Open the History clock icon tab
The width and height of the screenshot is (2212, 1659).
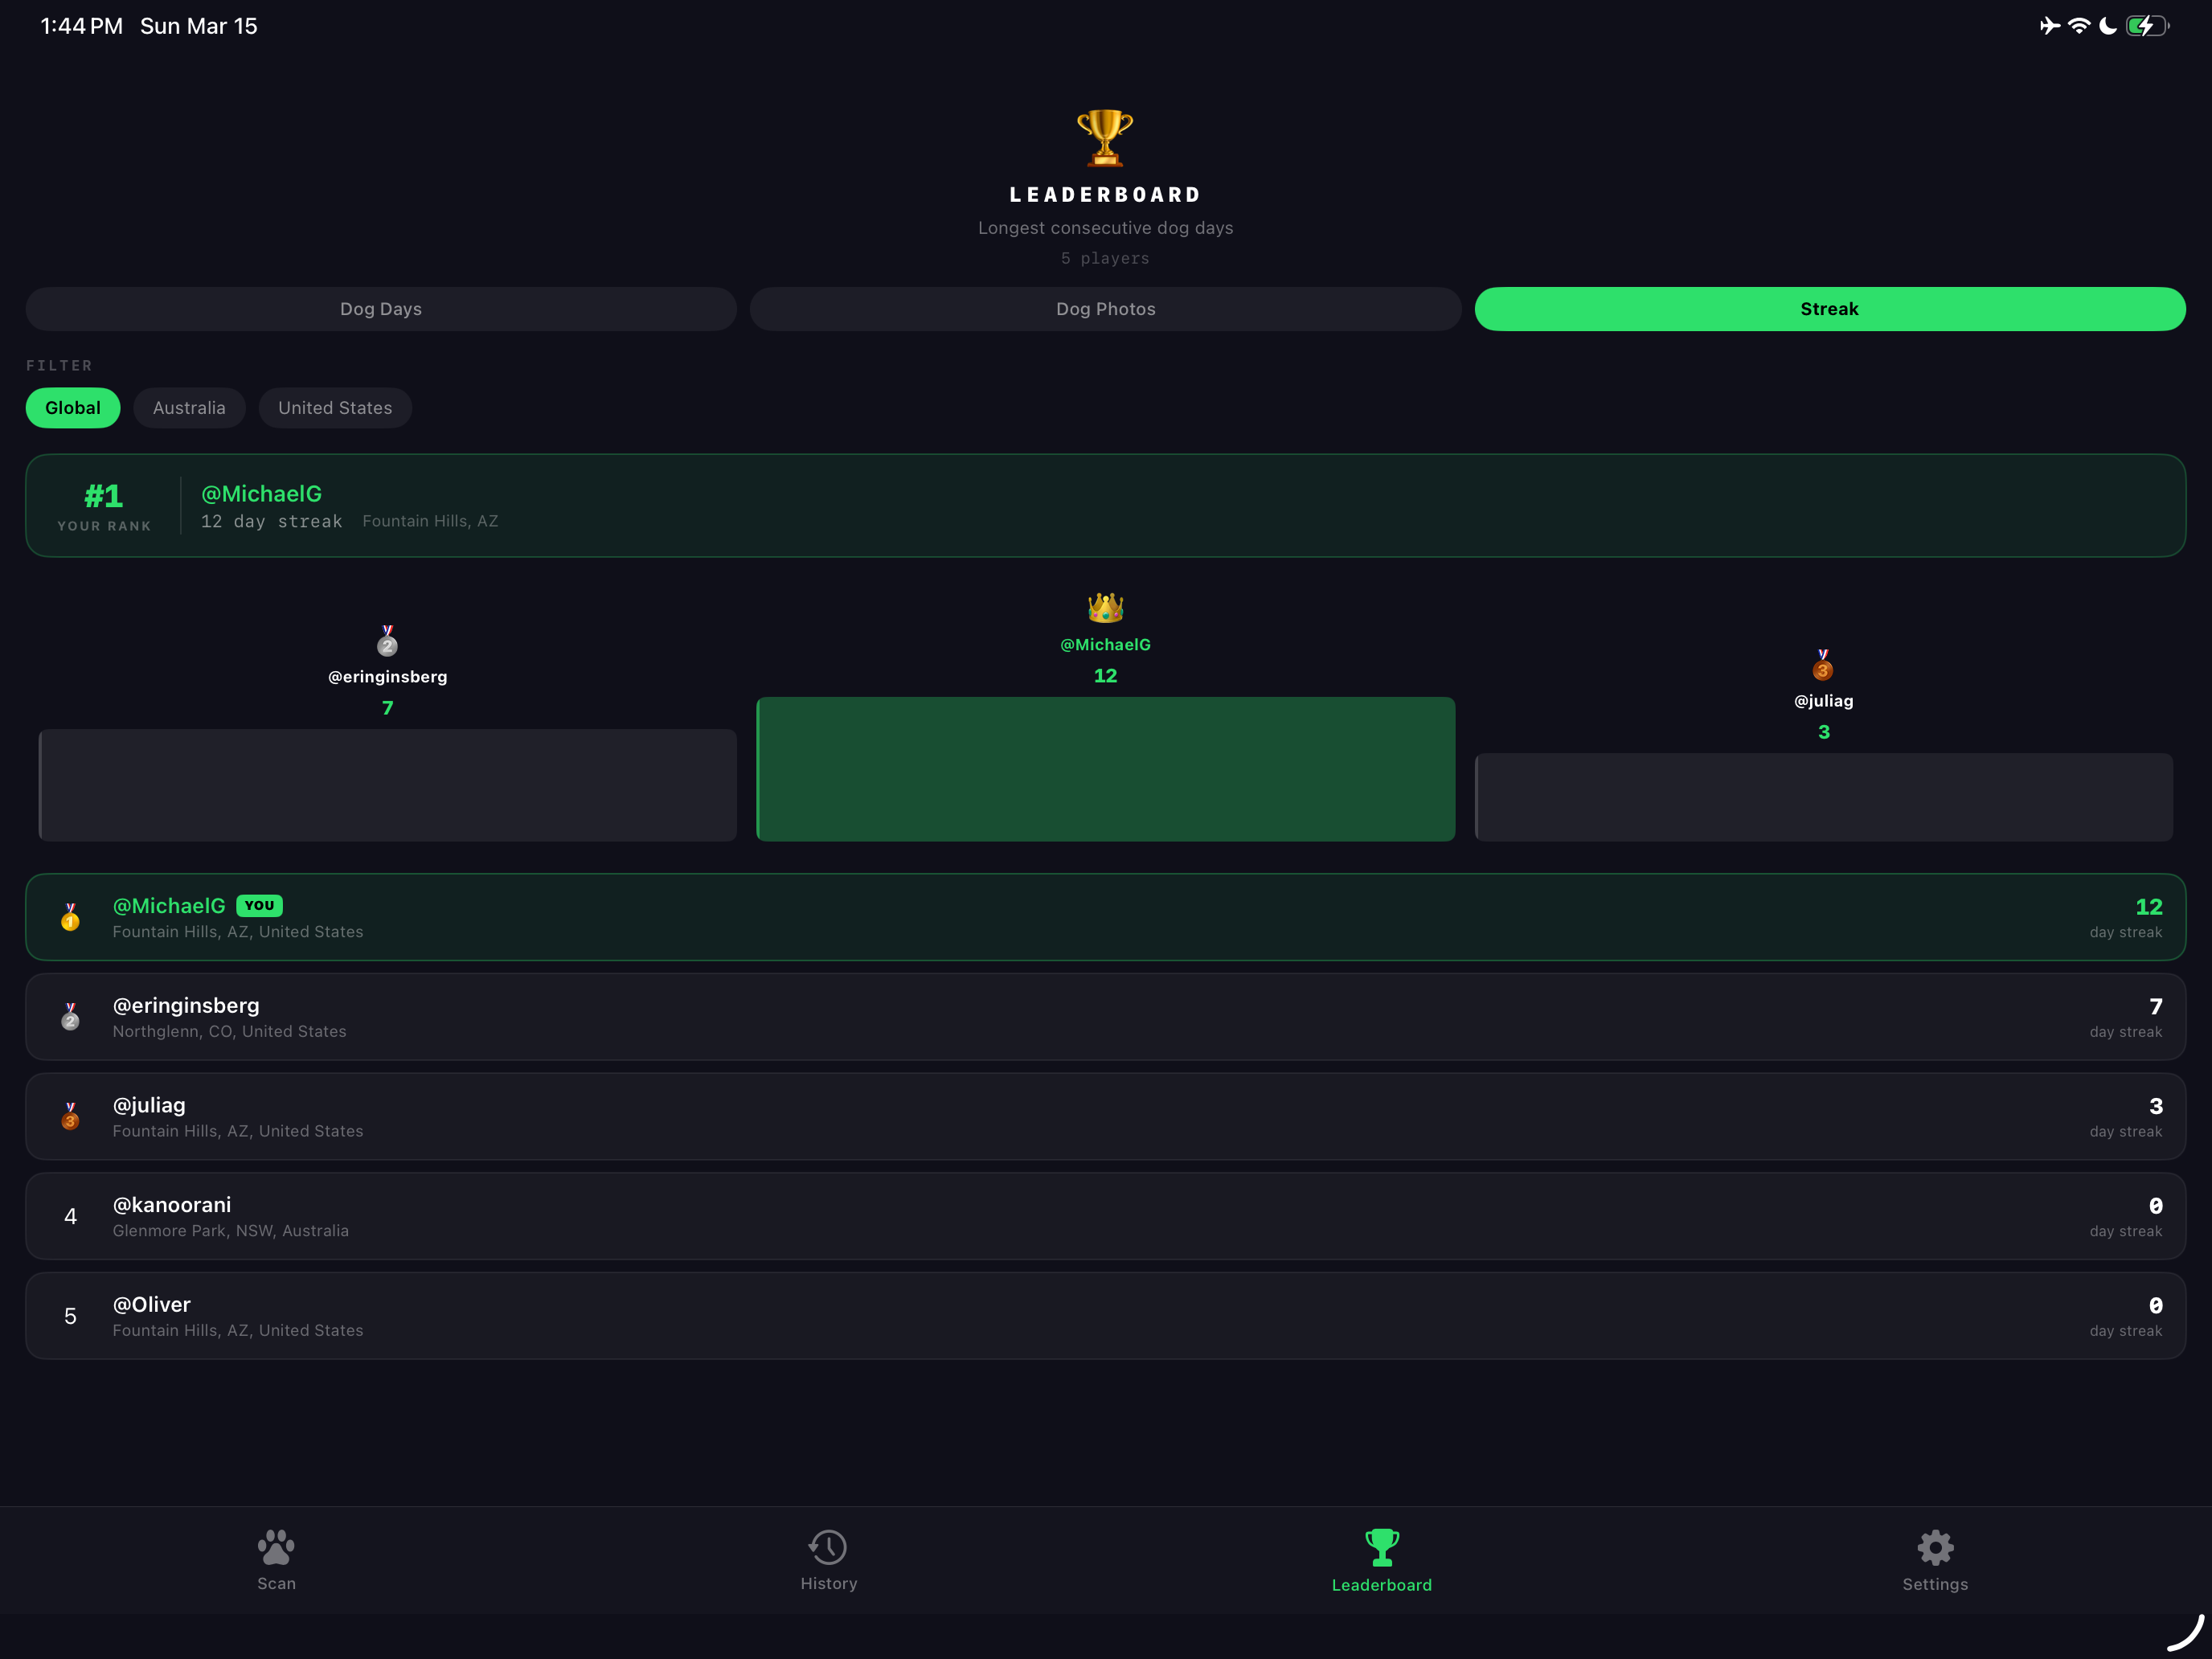[x=828, y=1547]
